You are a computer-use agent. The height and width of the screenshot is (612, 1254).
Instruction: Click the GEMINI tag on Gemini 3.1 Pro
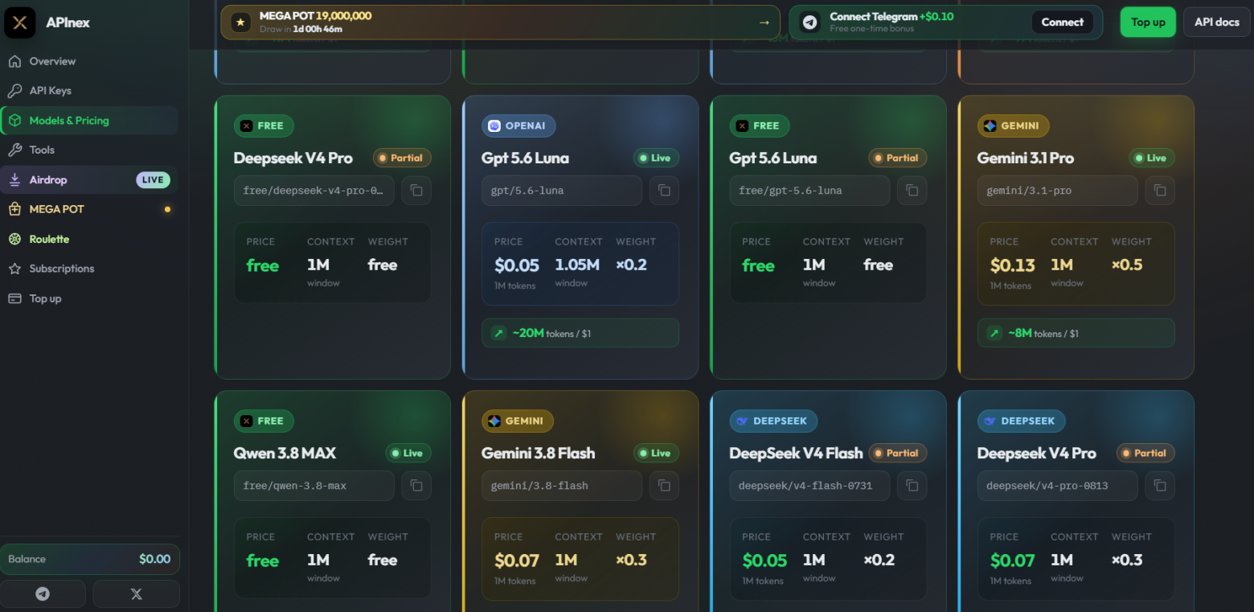pos(1014,125)
